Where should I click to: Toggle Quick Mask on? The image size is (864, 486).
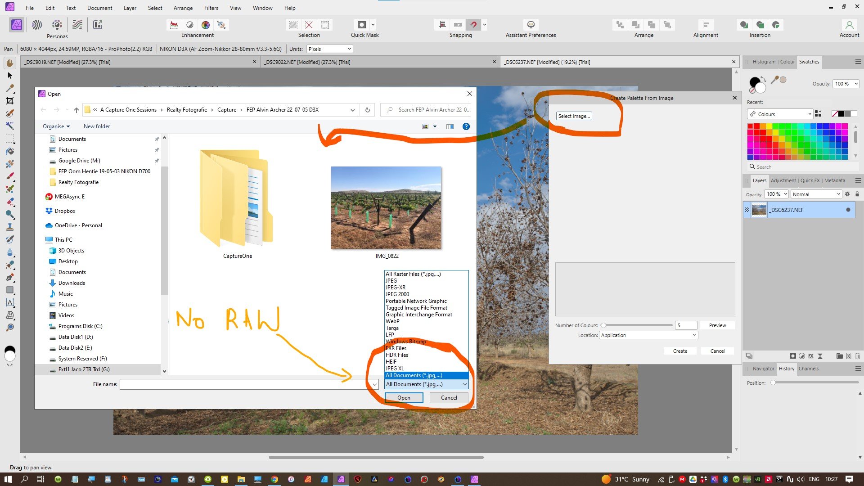tap(362, 25)
